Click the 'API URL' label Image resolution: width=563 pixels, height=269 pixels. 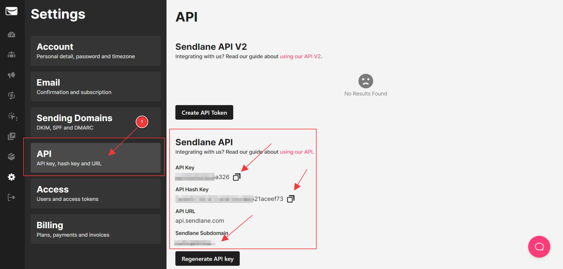(x=185, y=211)
